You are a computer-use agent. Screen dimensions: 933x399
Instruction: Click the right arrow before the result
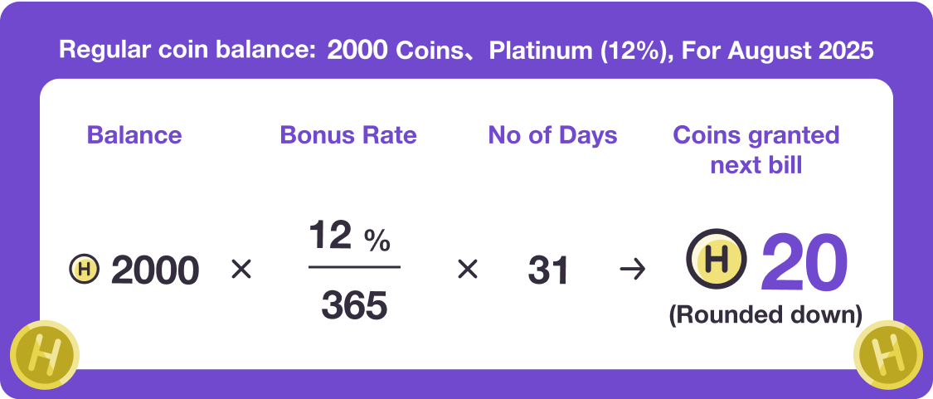coord(633,270)
